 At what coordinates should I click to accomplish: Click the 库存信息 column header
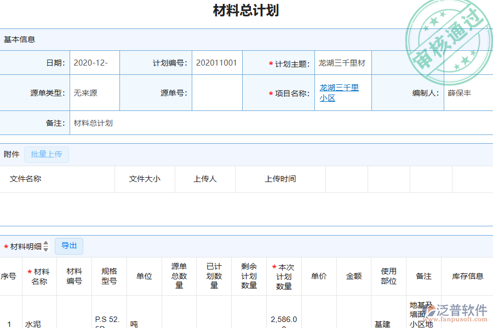[x=467, y=277]
